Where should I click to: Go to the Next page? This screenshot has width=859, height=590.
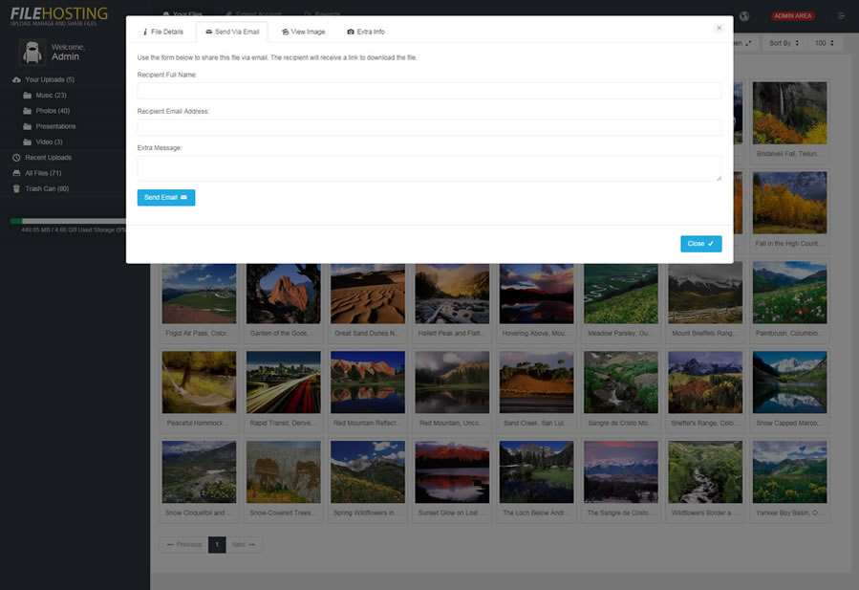point(244,544)
